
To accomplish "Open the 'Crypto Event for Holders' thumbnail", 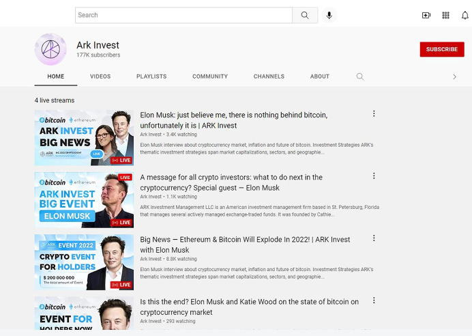I will click(84, 262).
